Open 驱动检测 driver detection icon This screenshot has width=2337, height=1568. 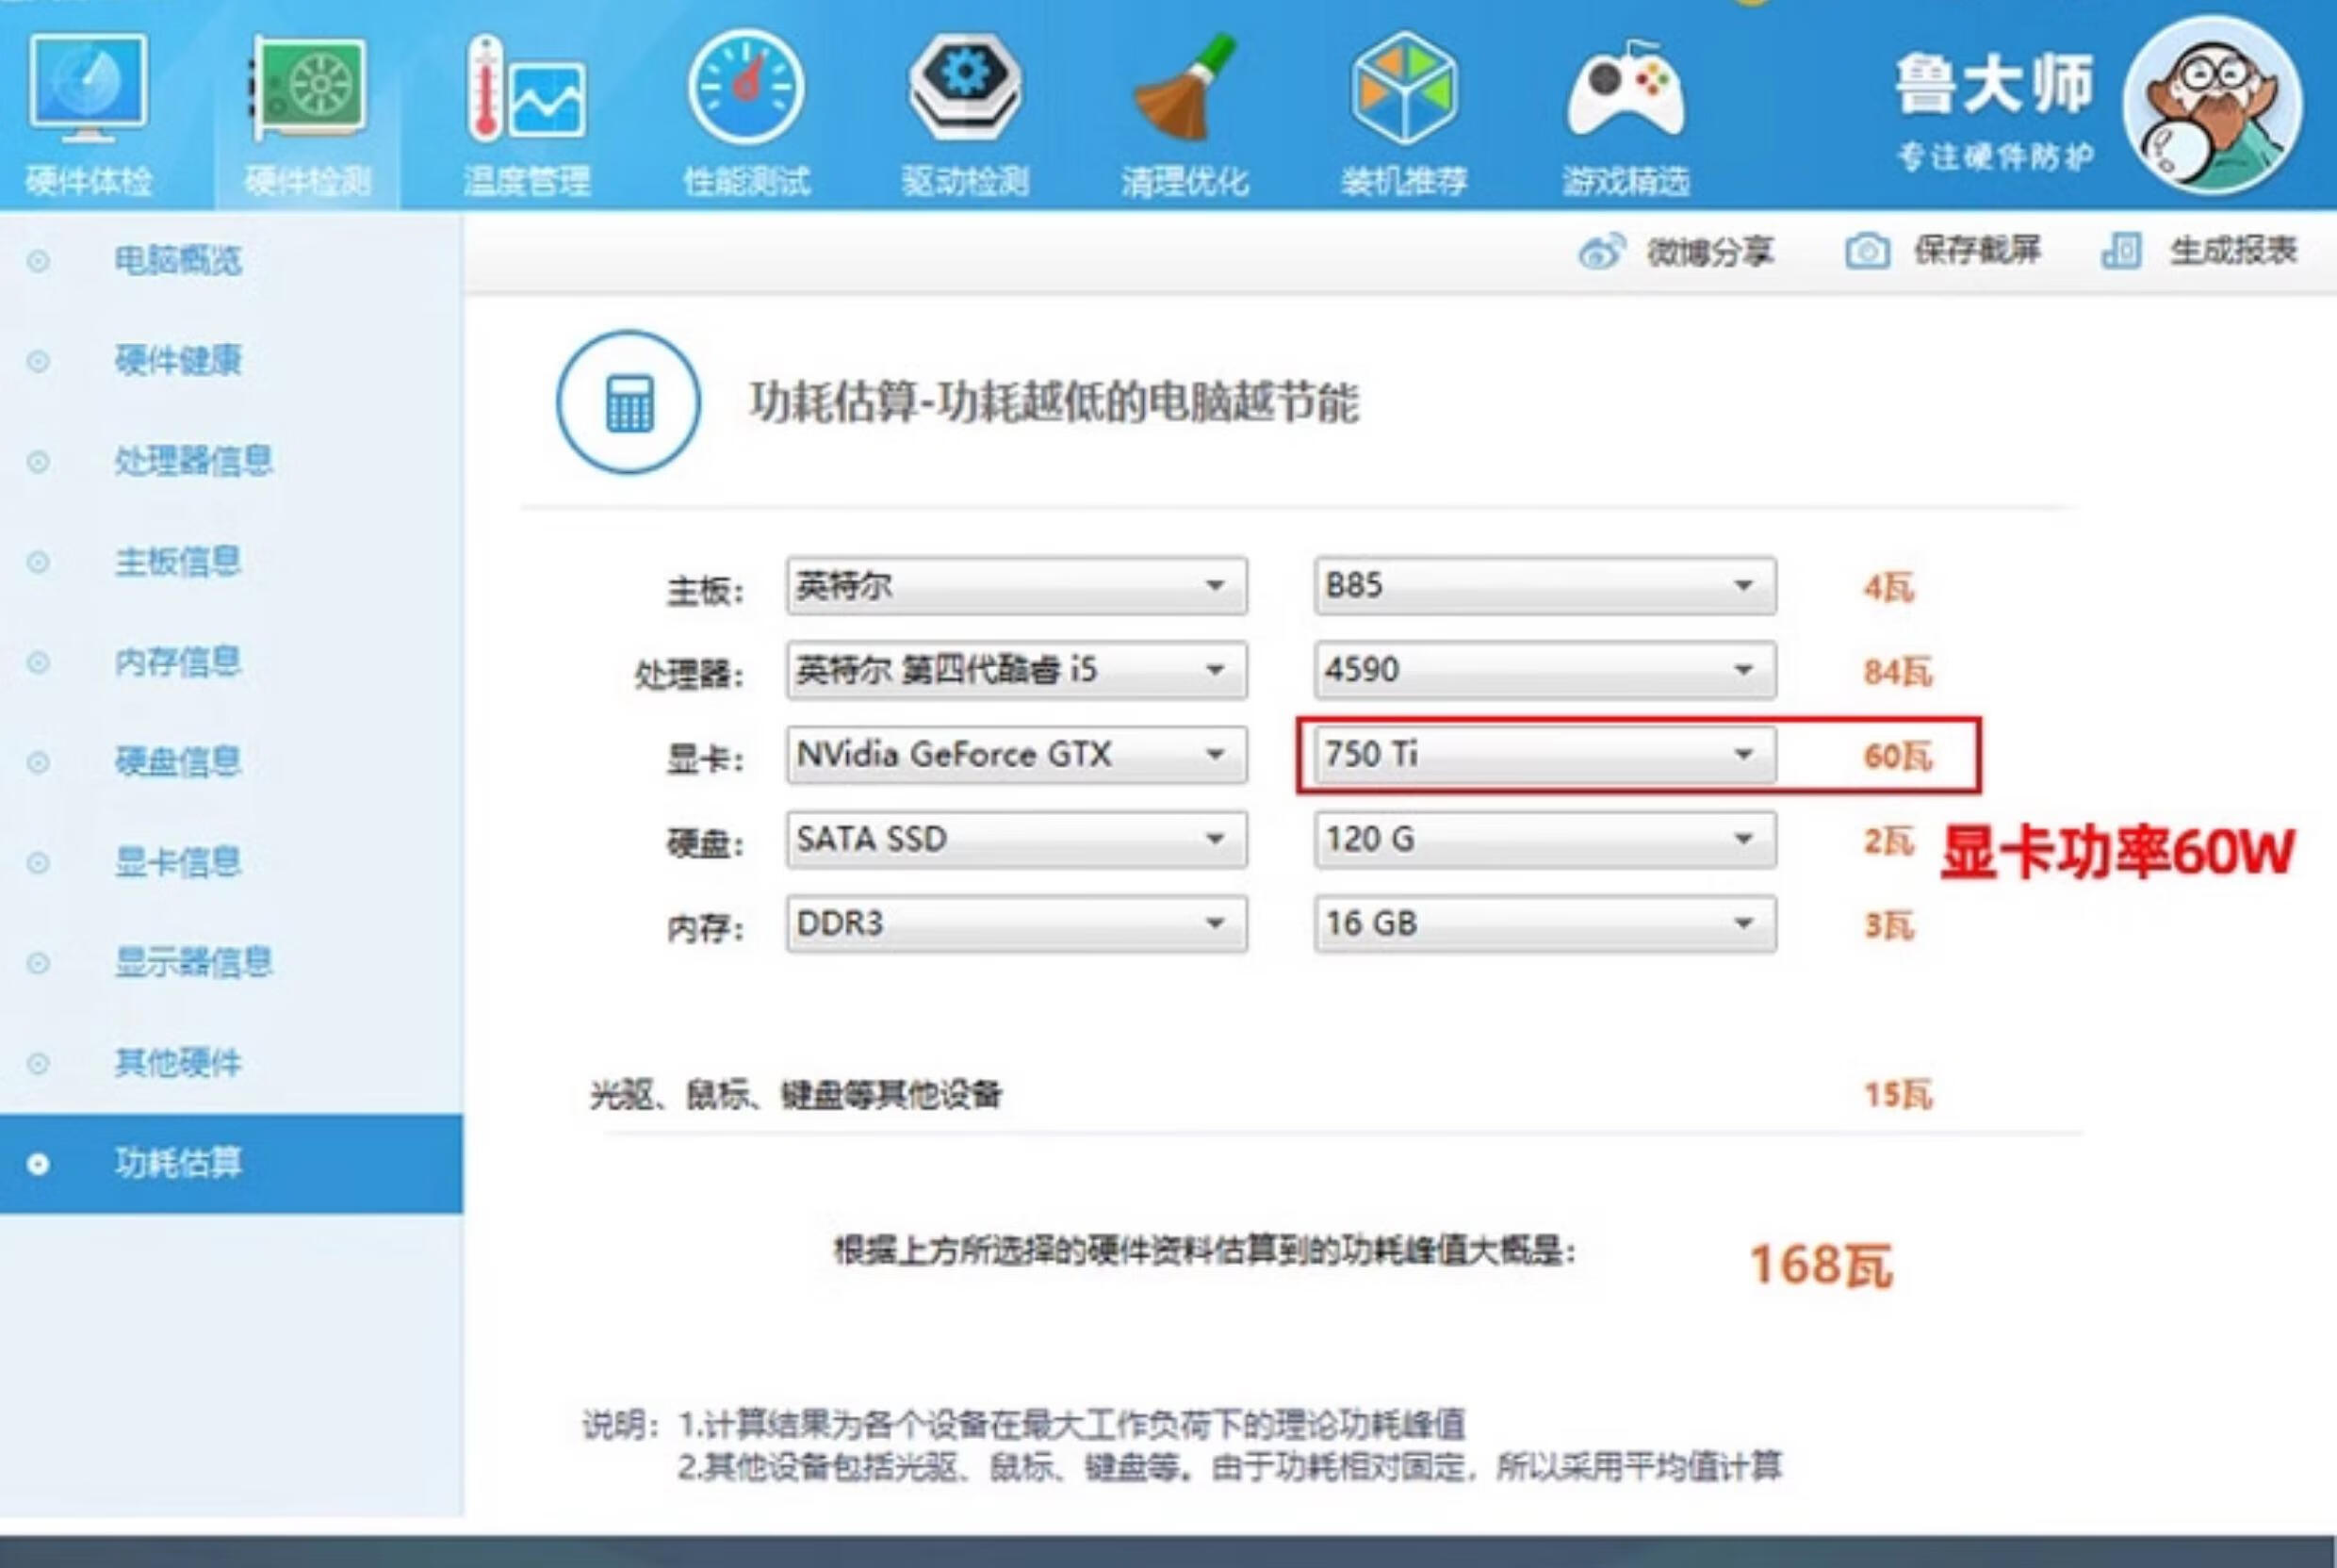coord(965,88)
